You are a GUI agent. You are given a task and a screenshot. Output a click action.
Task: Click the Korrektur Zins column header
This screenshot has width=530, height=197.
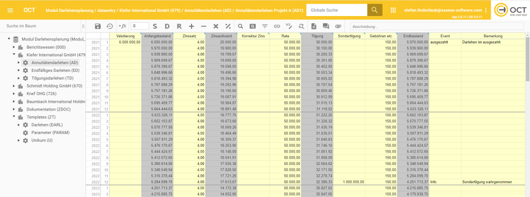(253, 36)
